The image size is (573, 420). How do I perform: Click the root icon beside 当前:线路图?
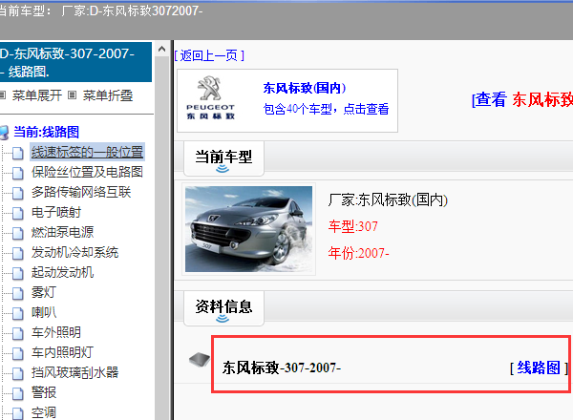(x=4, y=133)
